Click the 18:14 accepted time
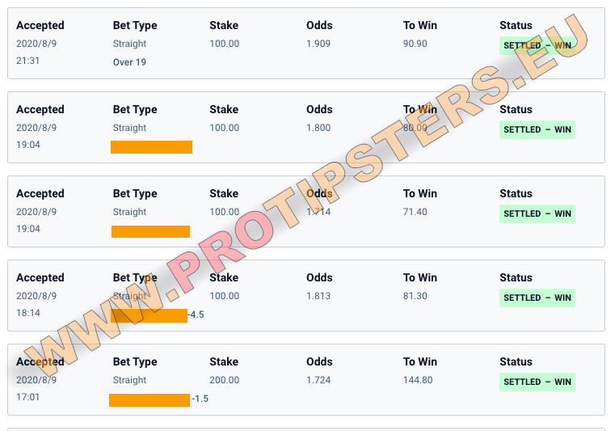The width and height of the screenshot is (615, 431). [x=27, y=313]
